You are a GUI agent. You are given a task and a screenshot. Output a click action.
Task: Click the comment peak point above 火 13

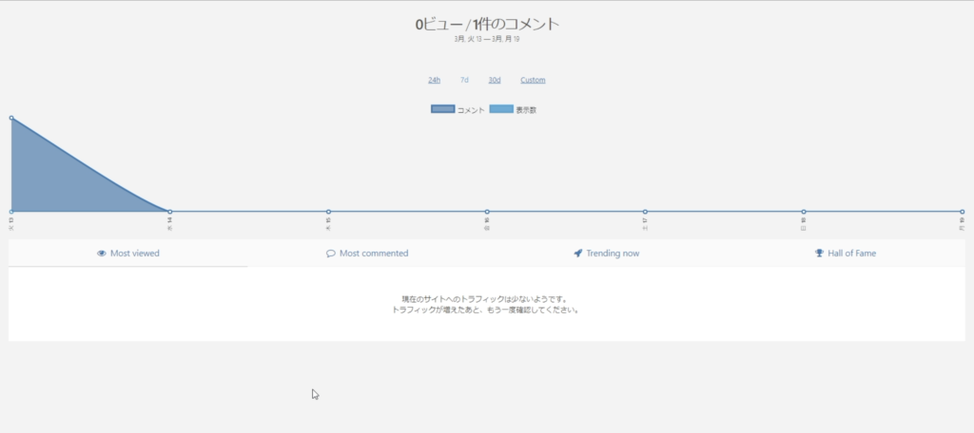[x=11, y=117]
